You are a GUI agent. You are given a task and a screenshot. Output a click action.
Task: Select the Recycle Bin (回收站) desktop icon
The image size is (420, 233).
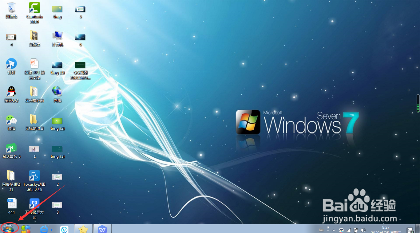(11, 10)
